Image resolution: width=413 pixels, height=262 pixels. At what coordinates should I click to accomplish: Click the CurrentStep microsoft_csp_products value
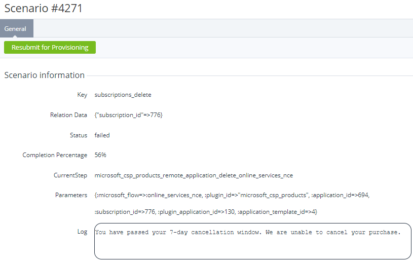[x=194, y=175]
